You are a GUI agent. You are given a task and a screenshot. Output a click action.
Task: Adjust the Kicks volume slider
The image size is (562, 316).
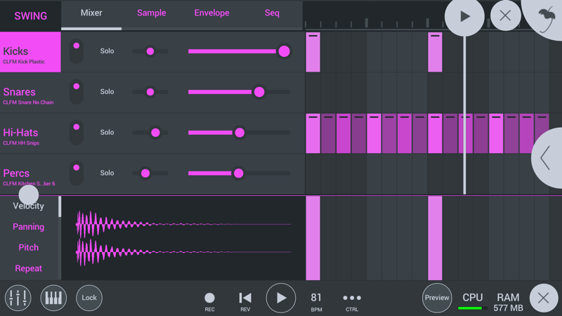coord(284,51)
